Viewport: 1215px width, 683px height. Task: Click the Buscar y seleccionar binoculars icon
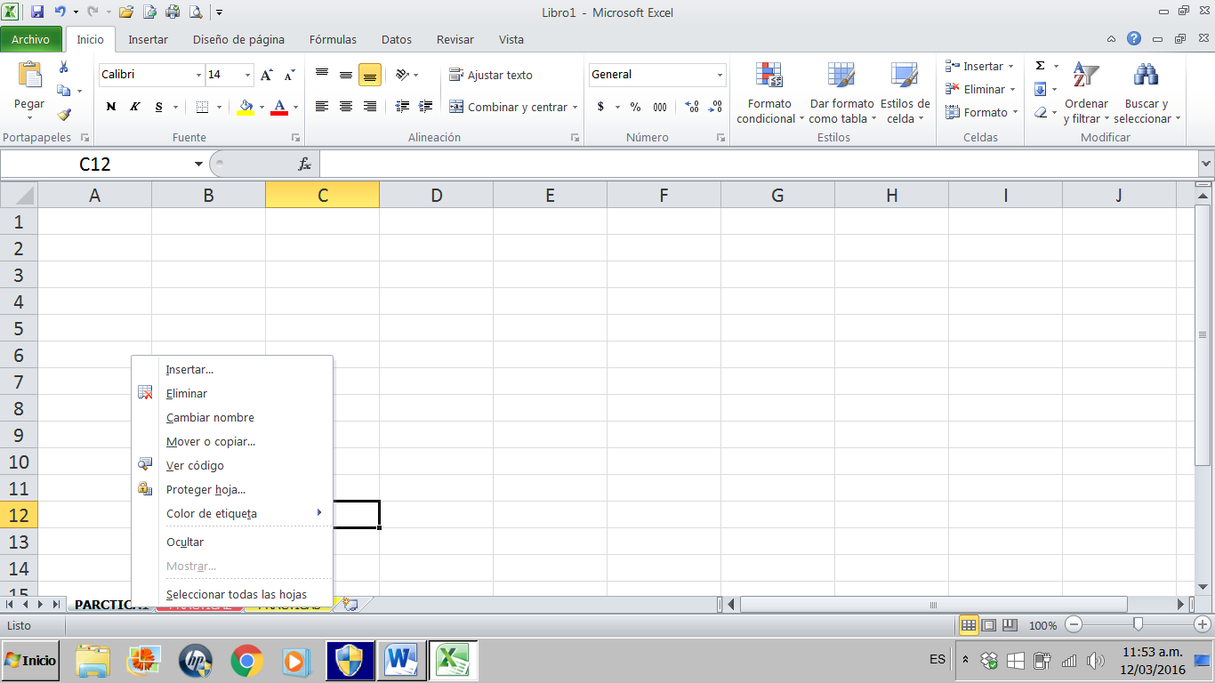[1147, 73]
